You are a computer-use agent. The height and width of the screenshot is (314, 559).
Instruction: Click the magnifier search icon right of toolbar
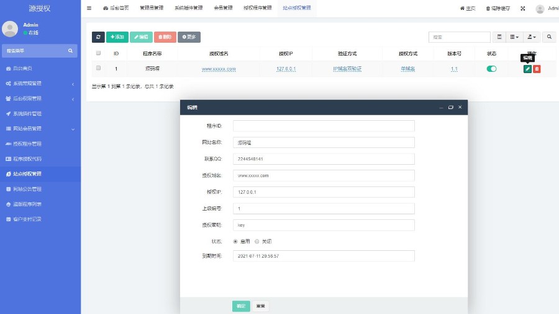pyautogui.click(x=549, y=37)
